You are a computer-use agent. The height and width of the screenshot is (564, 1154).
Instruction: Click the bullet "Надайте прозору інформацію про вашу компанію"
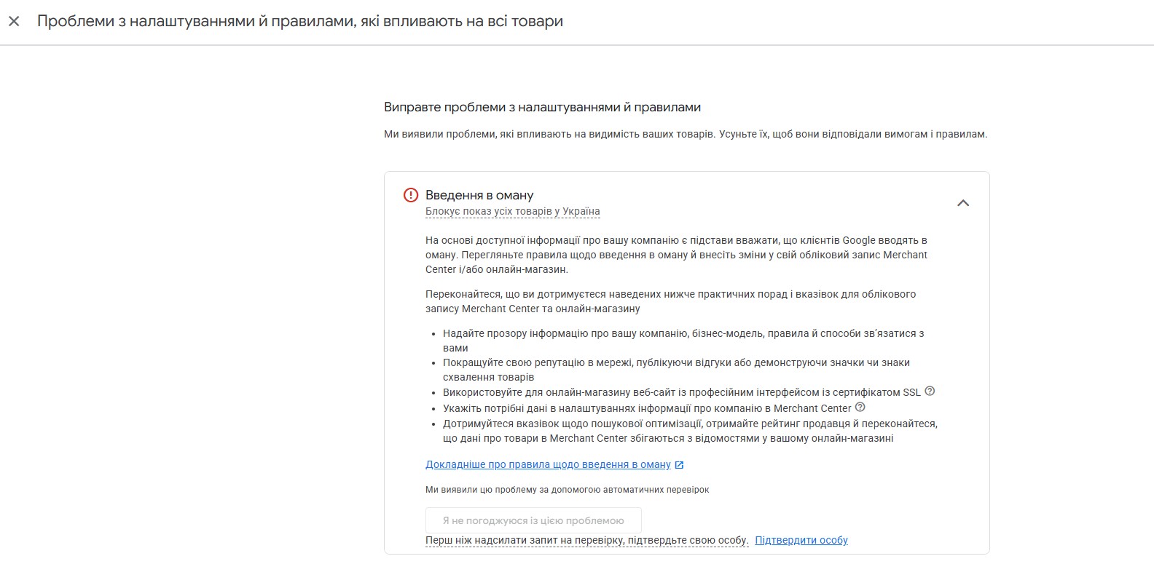[683, 341]
